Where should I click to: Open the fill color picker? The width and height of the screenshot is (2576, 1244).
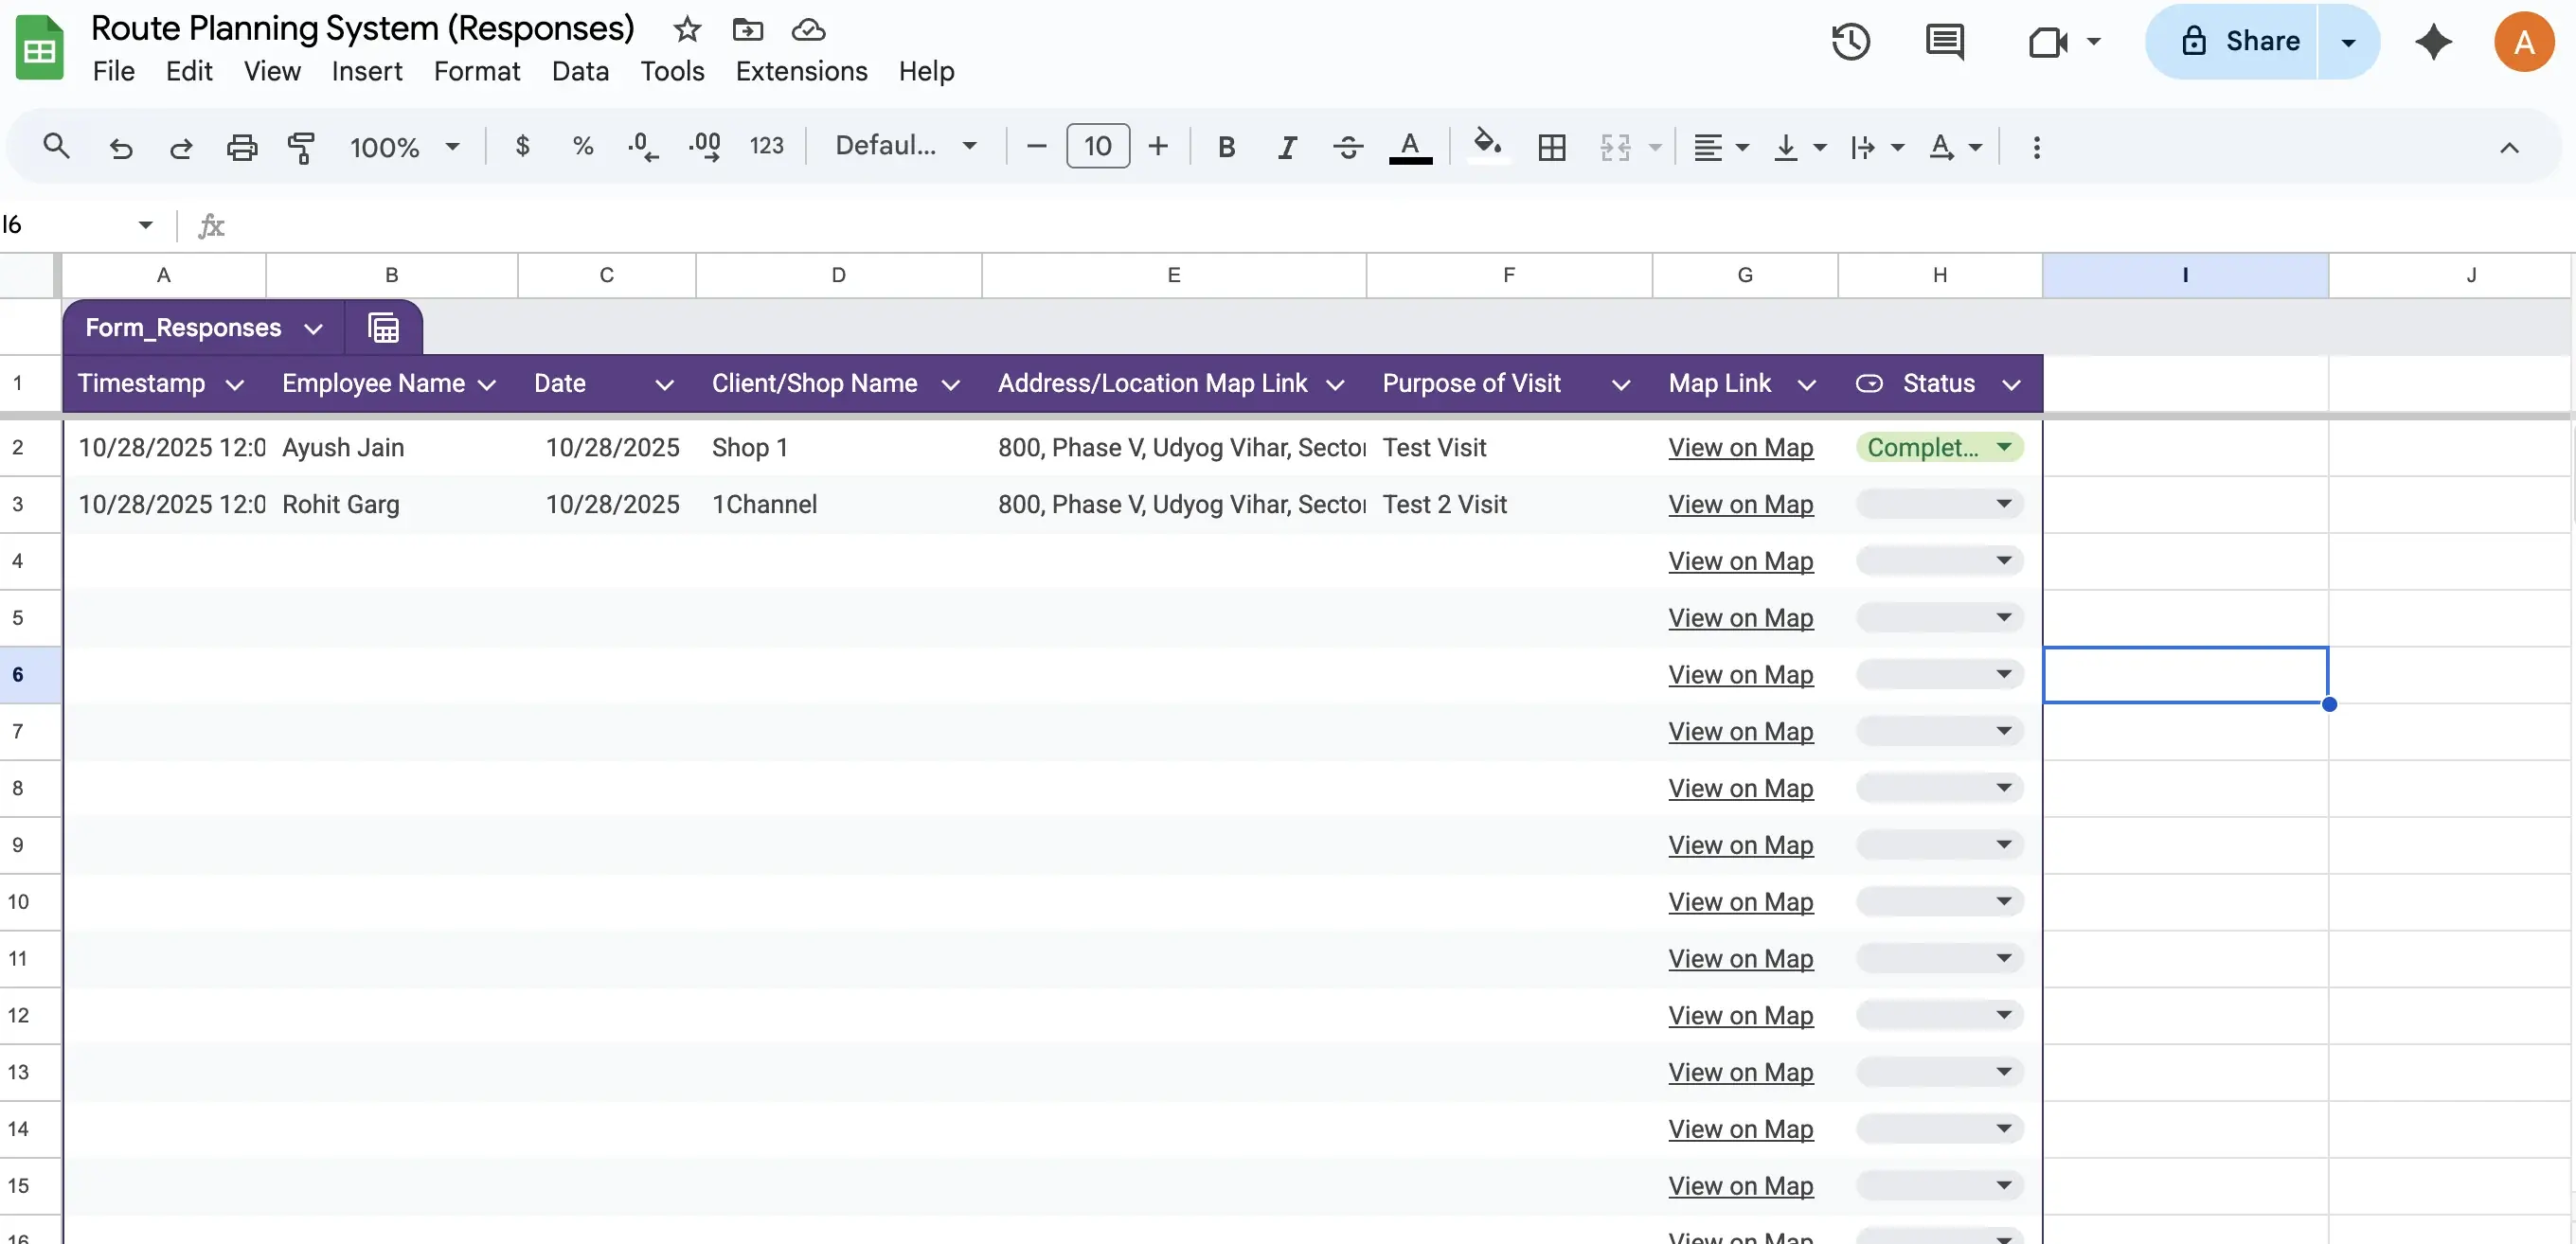(1487, 146)
